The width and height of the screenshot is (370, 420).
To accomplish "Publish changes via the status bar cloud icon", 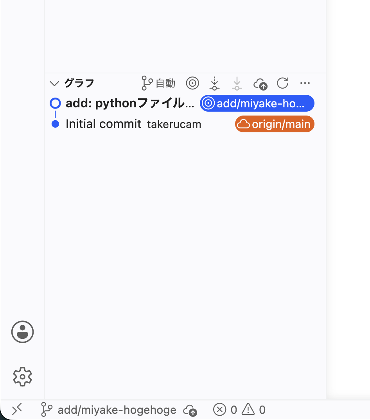I will (x=190, y=410).
